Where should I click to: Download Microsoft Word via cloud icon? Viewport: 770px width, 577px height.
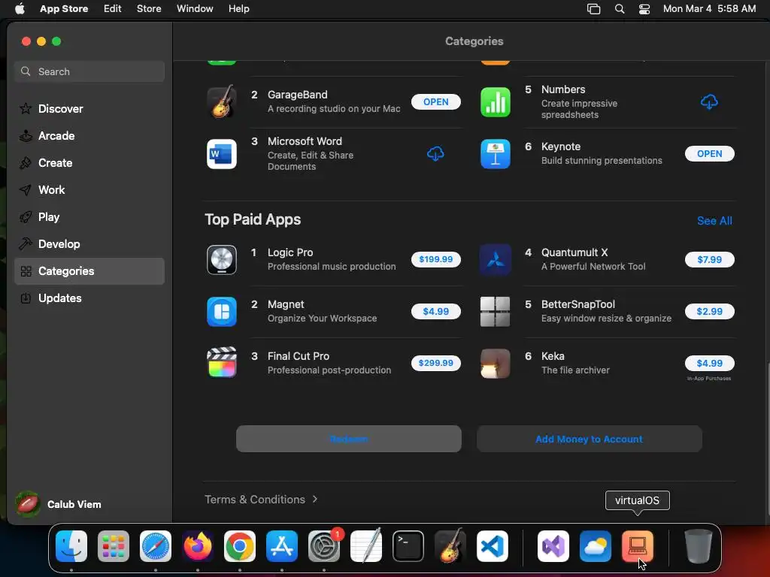point(435,153)
